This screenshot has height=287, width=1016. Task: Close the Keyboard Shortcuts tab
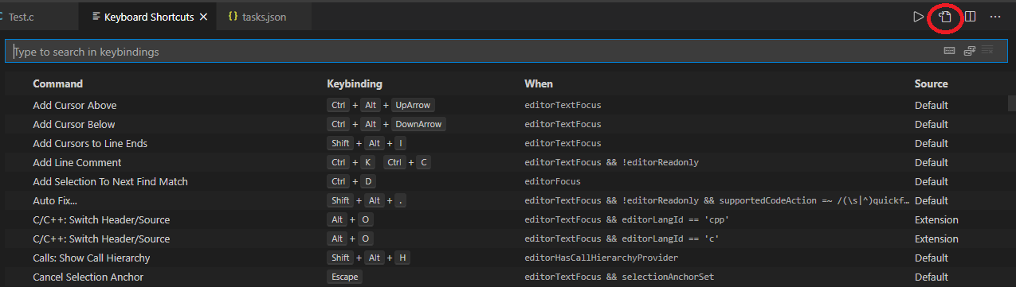pos(204,17)
